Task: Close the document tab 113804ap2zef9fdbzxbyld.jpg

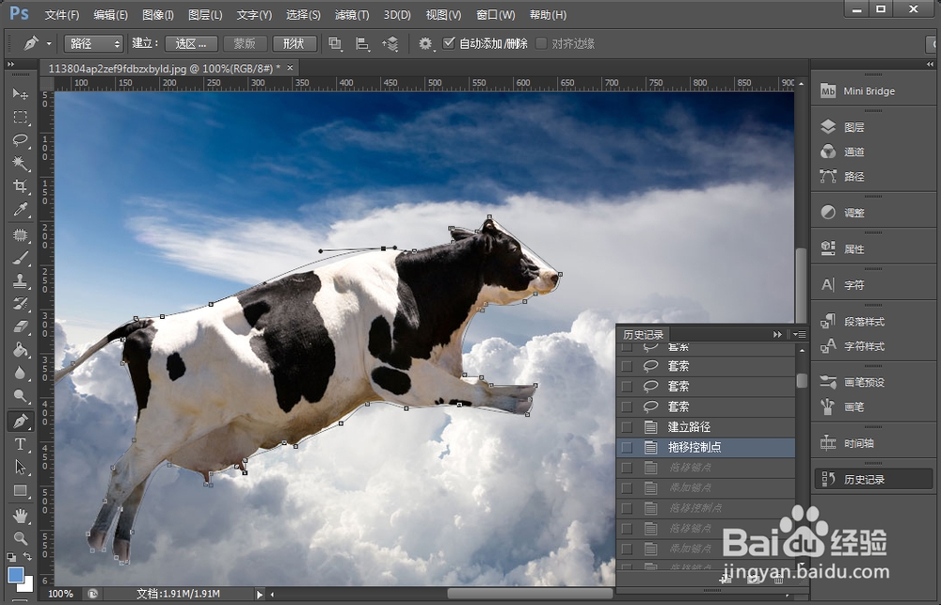Action: 290,68
